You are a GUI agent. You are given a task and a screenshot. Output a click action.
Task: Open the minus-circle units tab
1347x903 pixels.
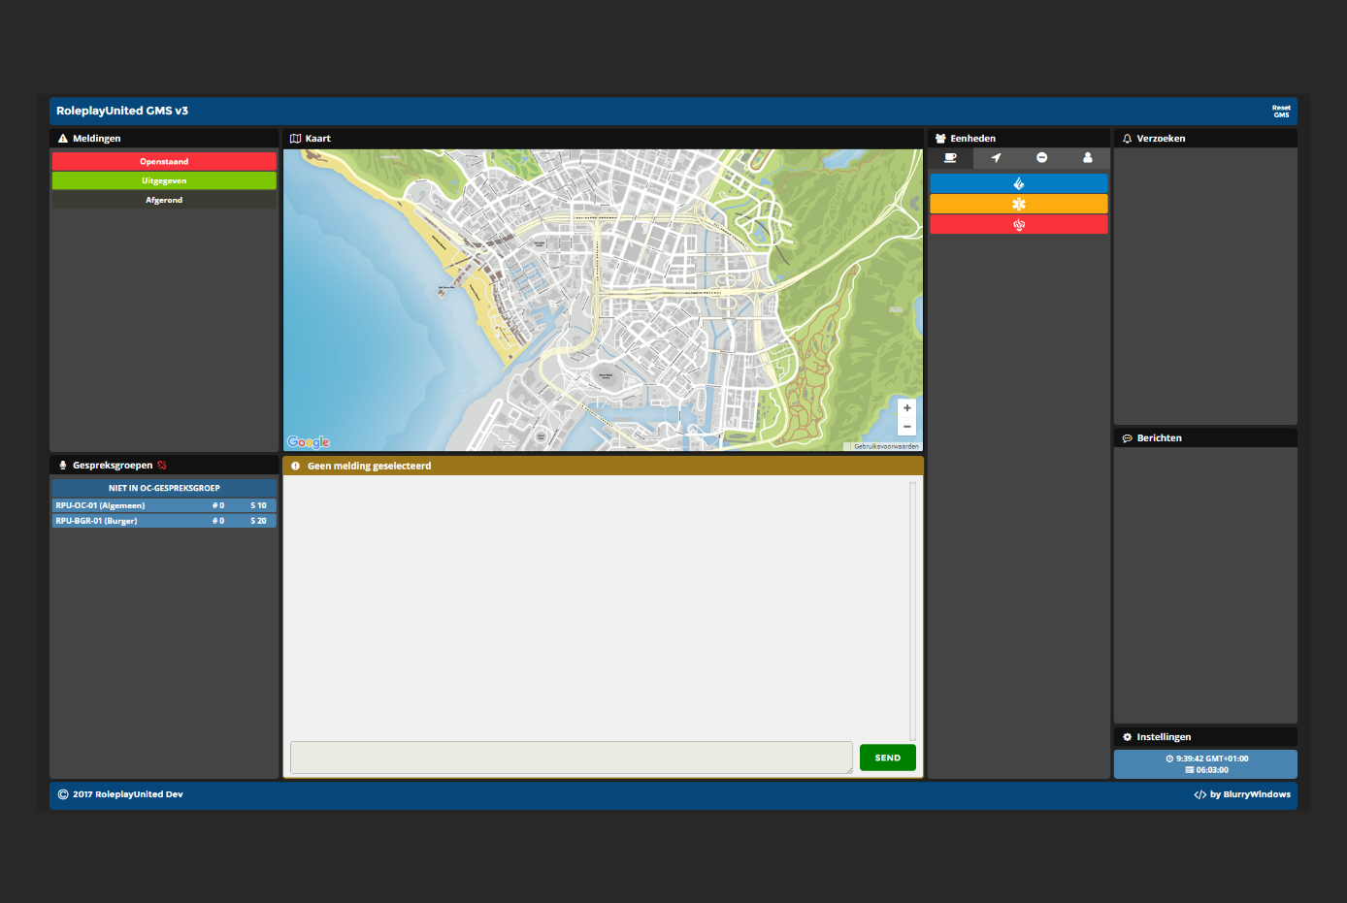1041,158
